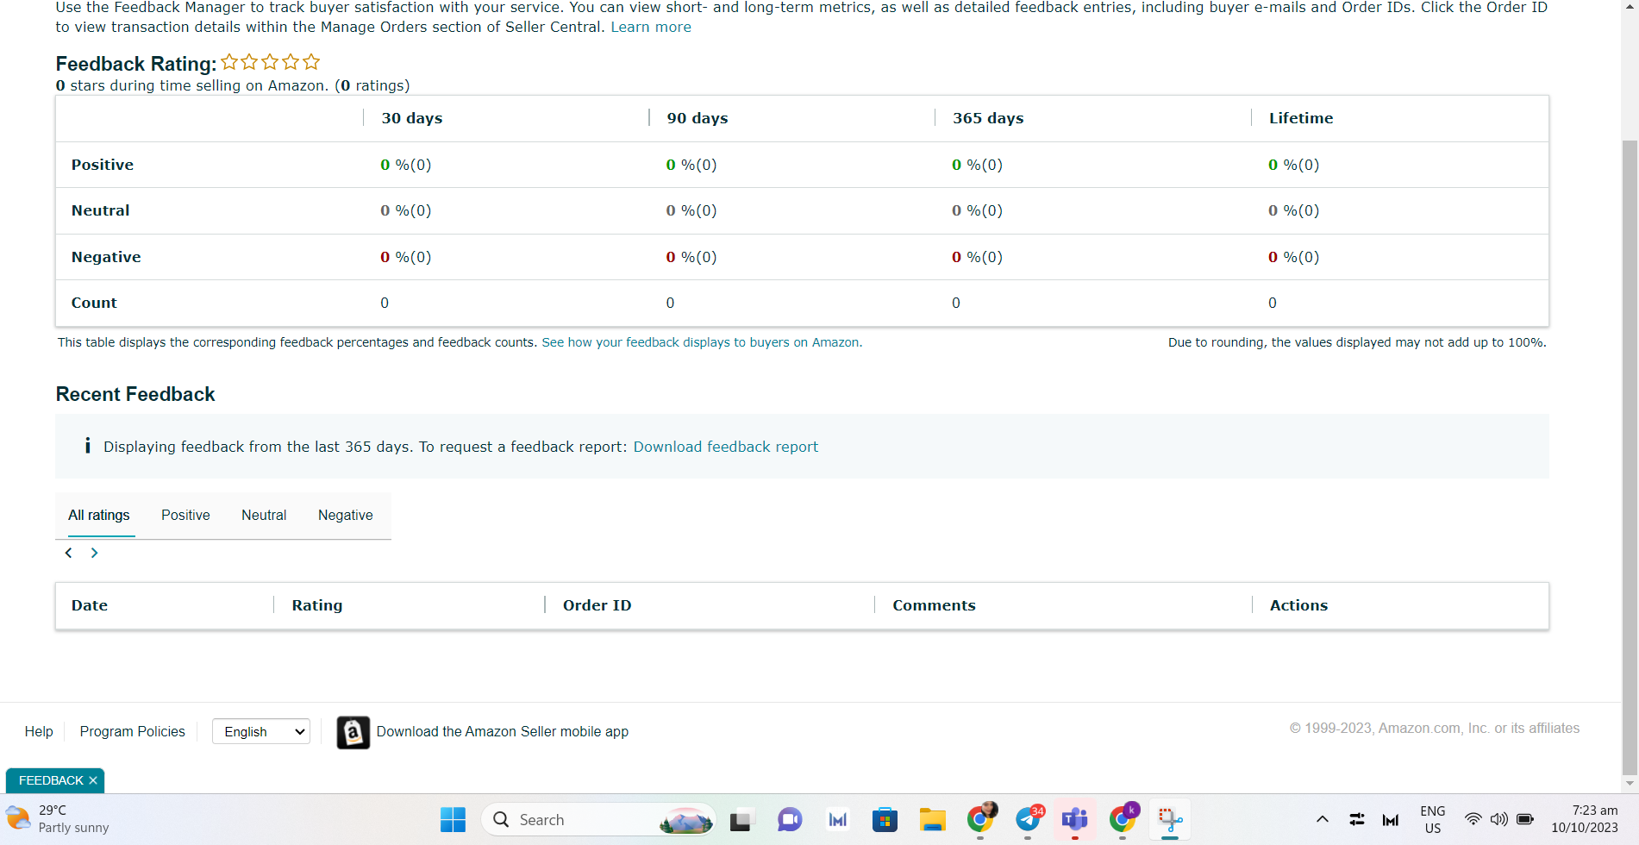The width and height of the screenshot is (1639, 845).
Task: Open the weather widget showing 29°C
Action: 57,819
